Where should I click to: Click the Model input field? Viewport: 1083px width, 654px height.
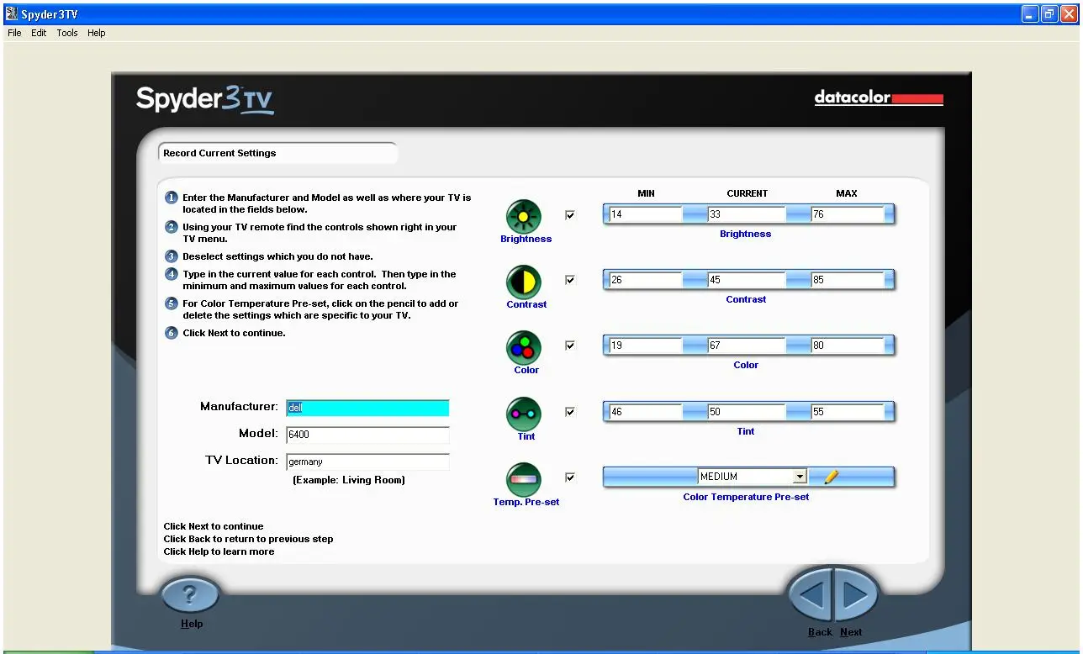click(367, 435)
